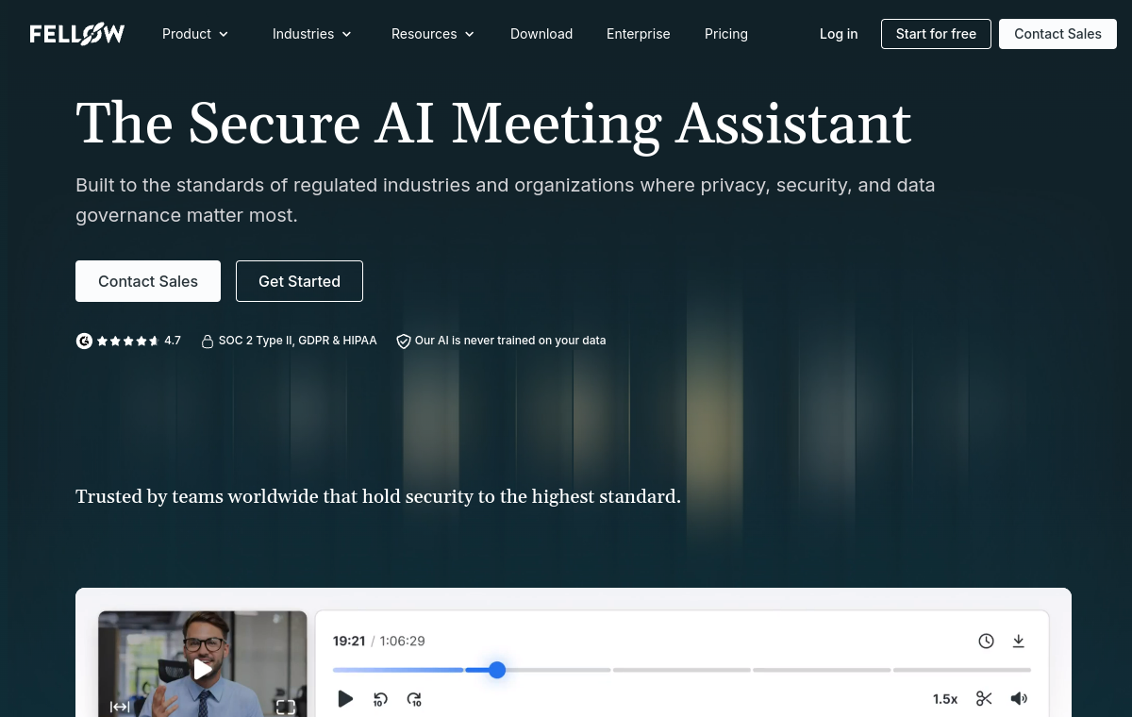Viewport: 1132px width, 717px height.
Task: Click Start for free button
Action: [x=936, y=34]
